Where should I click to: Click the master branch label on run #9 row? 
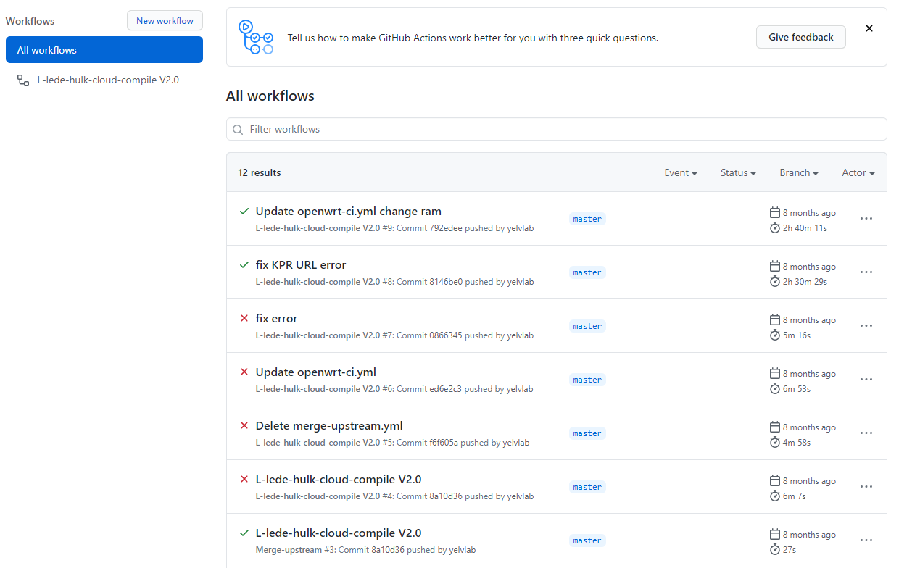coord(587,219)
